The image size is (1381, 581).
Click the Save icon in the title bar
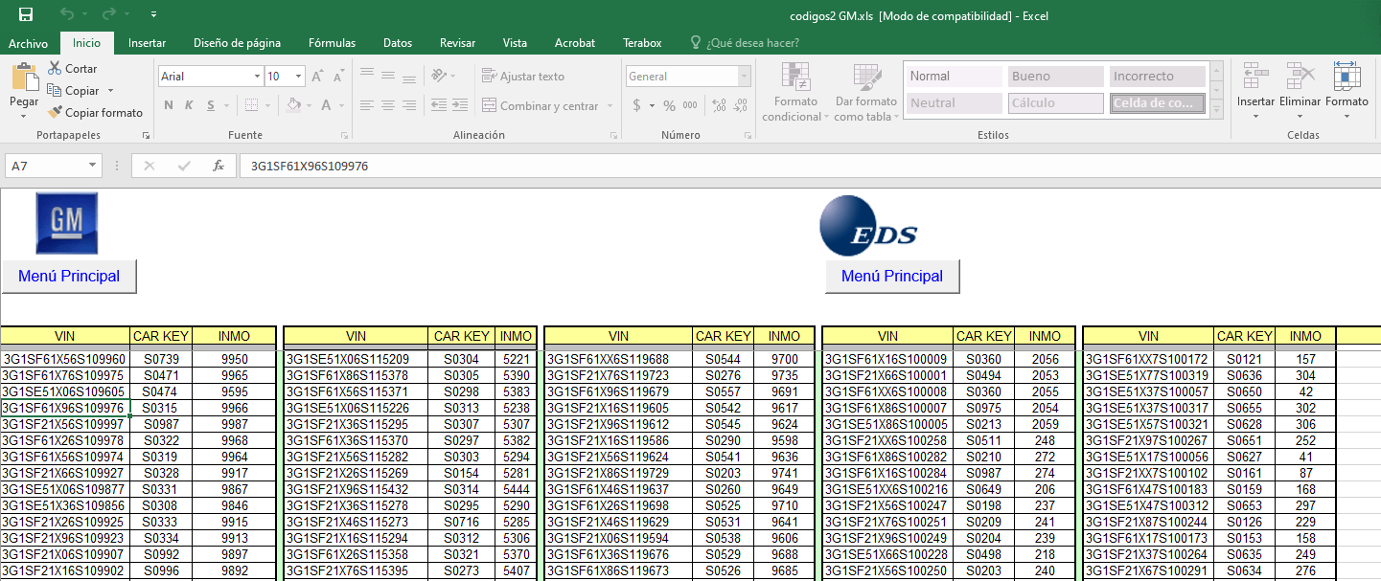[26, 14]
